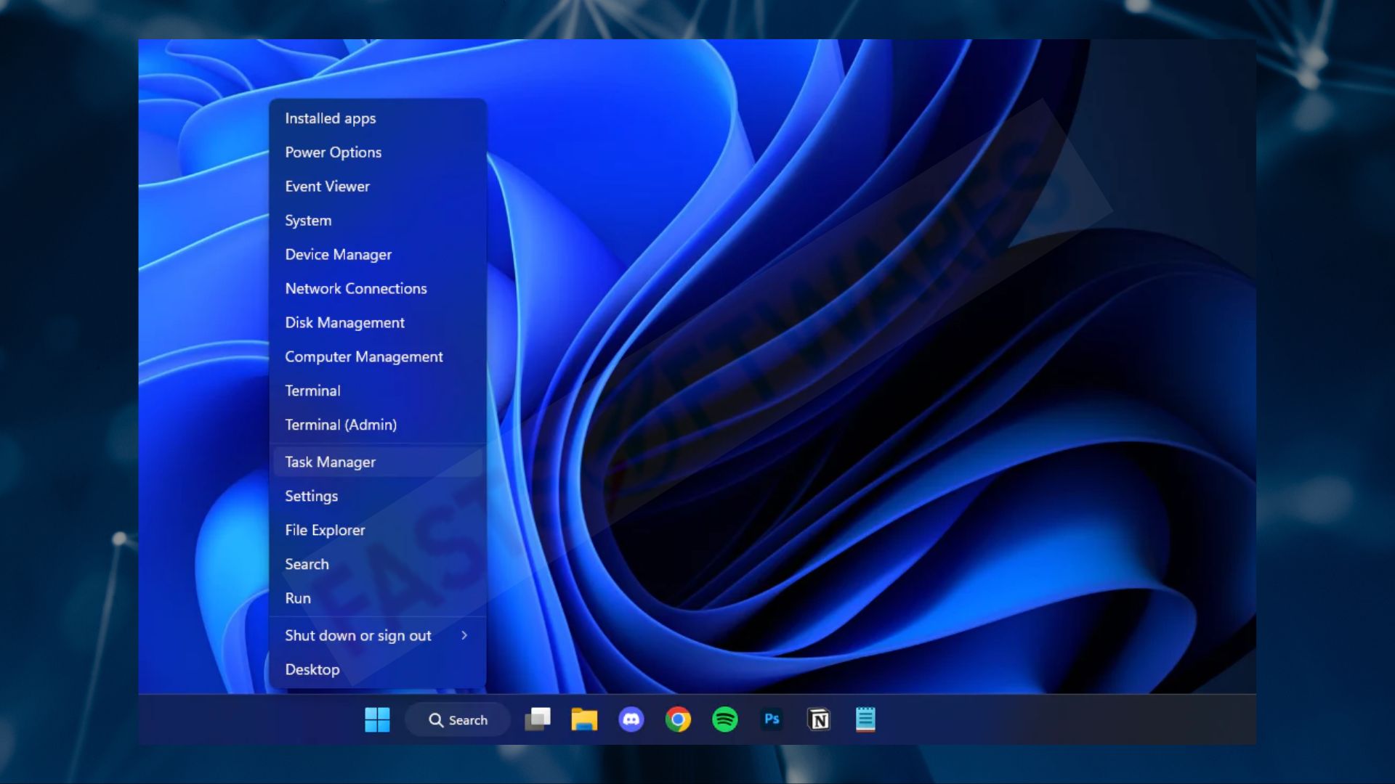Viewport: 1395px width, 784px height.
Task: Open Discord from the taskbar
Action: pyautogui.click(x=631, y=719)
